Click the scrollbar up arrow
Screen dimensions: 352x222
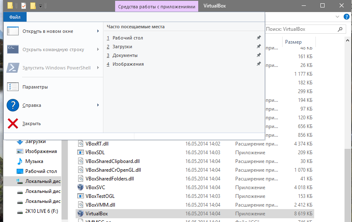pos(348,41)
